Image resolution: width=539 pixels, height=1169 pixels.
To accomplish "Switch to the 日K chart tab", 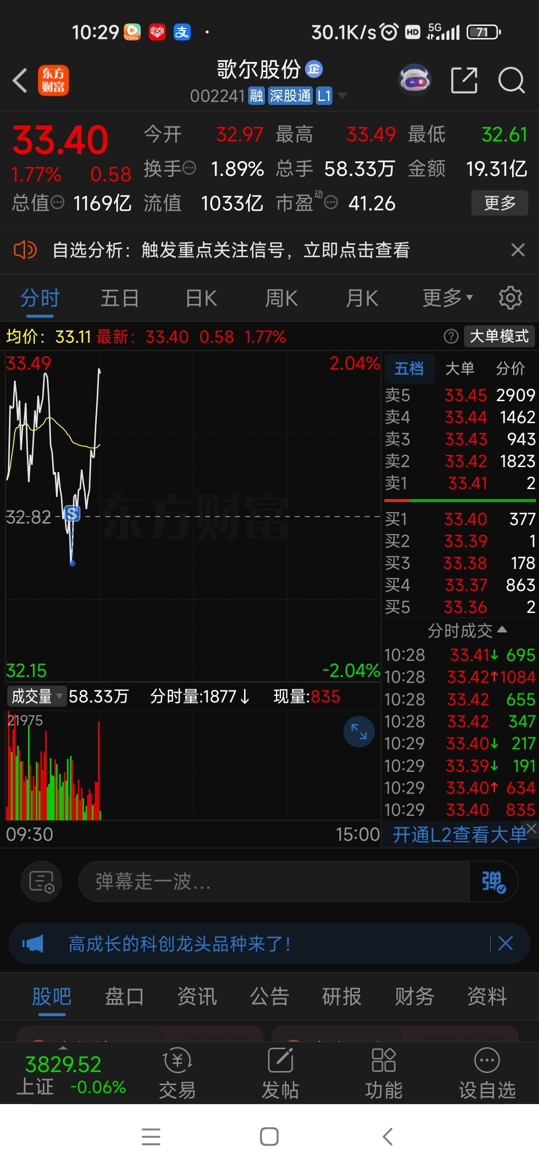I will 201,298.
